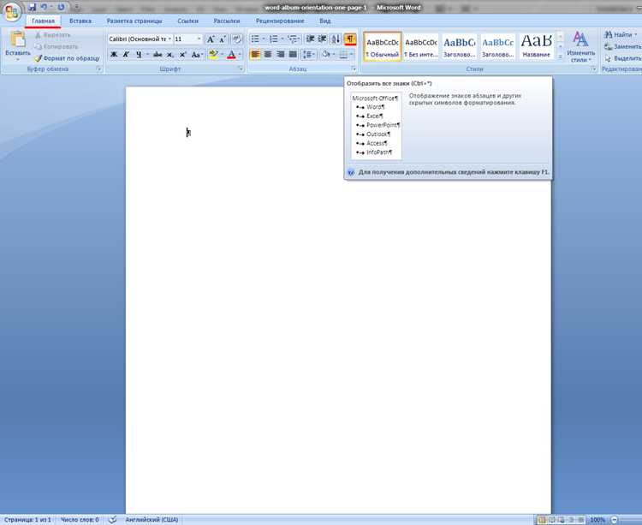The height and width of the screenshot is (525, 642).
Task: Toggle bold Ж formatting
Action: point(114,54)
